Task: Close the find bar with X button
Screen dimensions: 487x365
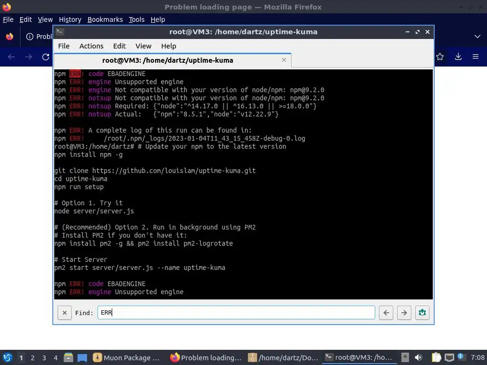Action: point(65,313)
